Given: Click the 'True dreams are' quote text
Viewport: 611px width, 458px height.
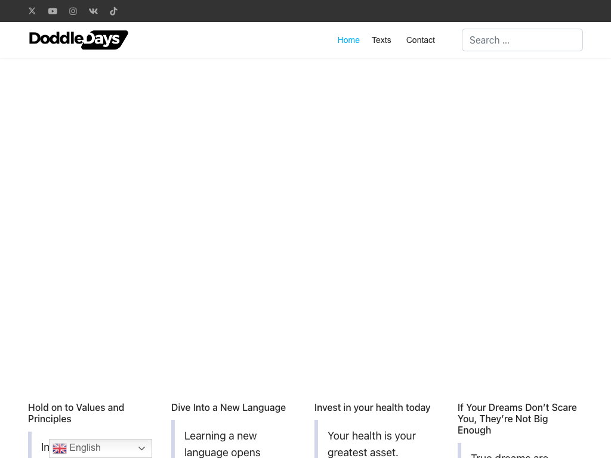Looking at the screenshot, I should (x=510, y=454).
